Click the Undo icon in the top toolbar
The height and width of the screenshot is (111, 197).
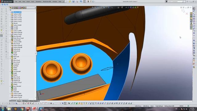pos(81,2)
